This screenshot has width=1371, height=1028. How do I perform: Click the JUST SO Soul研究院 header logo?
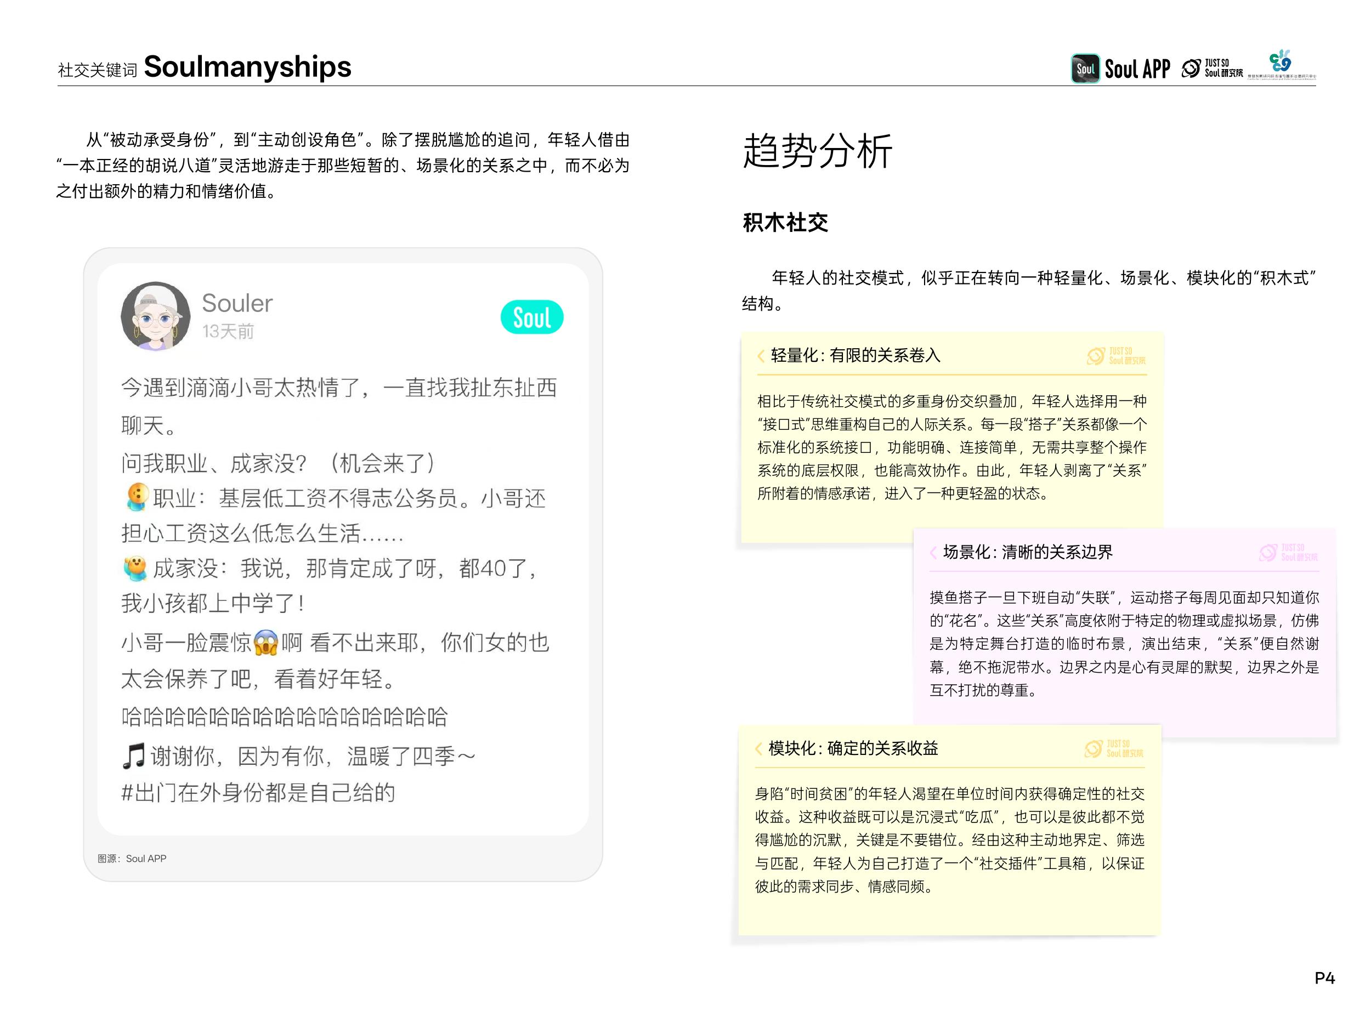(1213, 68)
